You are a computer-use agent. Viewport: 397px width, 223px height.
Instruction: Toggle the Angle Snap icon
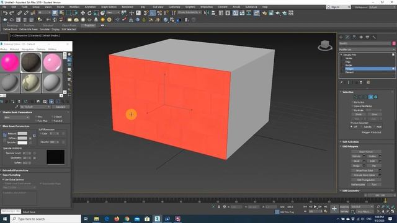click(153, 12)
